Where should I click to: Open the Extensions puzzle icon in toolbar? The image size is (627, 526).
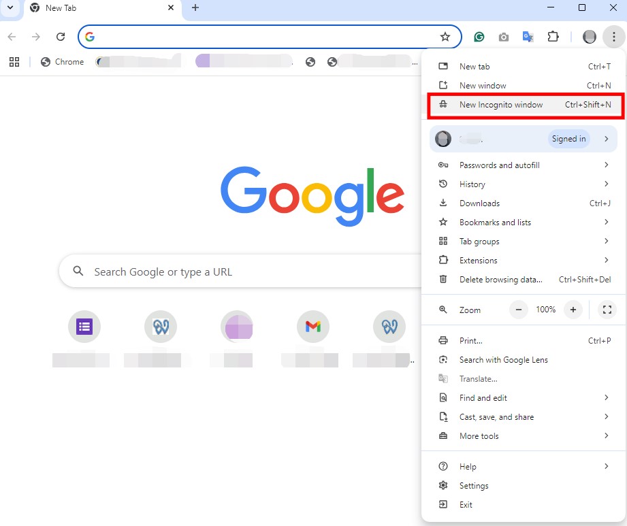[553, 37]
